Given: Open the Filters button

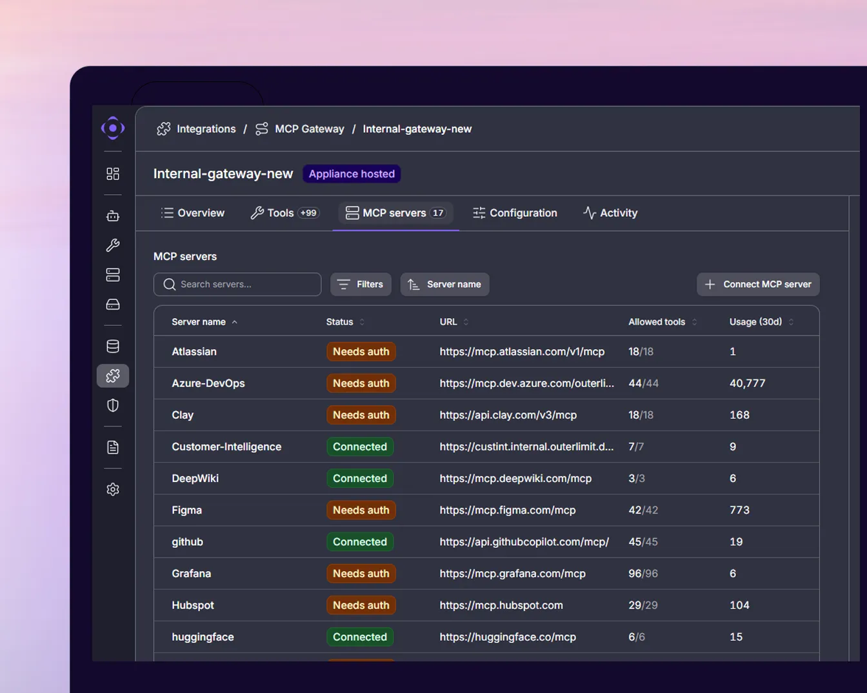Looking at the screenshot, I should click(x=361, y=285).
